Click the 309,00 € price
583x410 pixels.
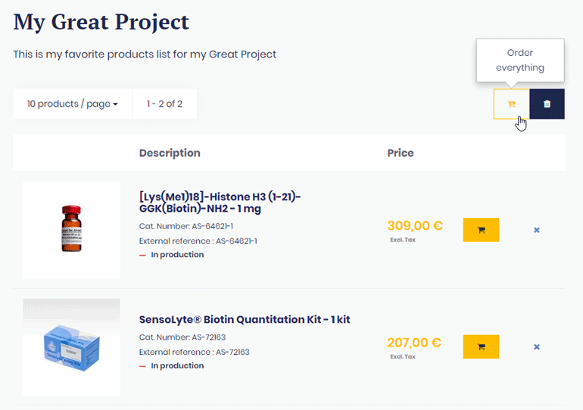[415, 225]
